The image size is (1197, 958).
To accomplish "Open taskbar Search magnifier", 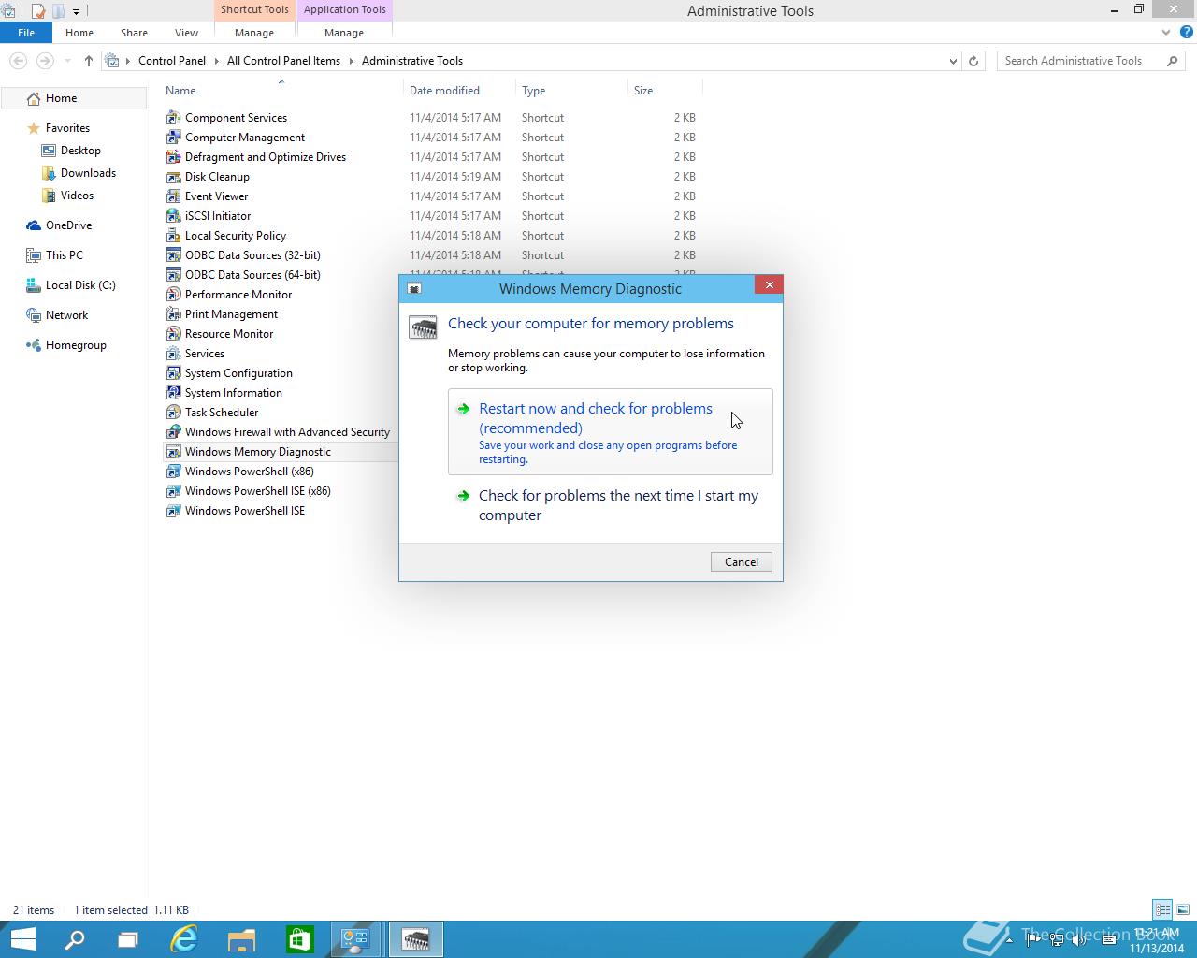I will tap(75, 939).
